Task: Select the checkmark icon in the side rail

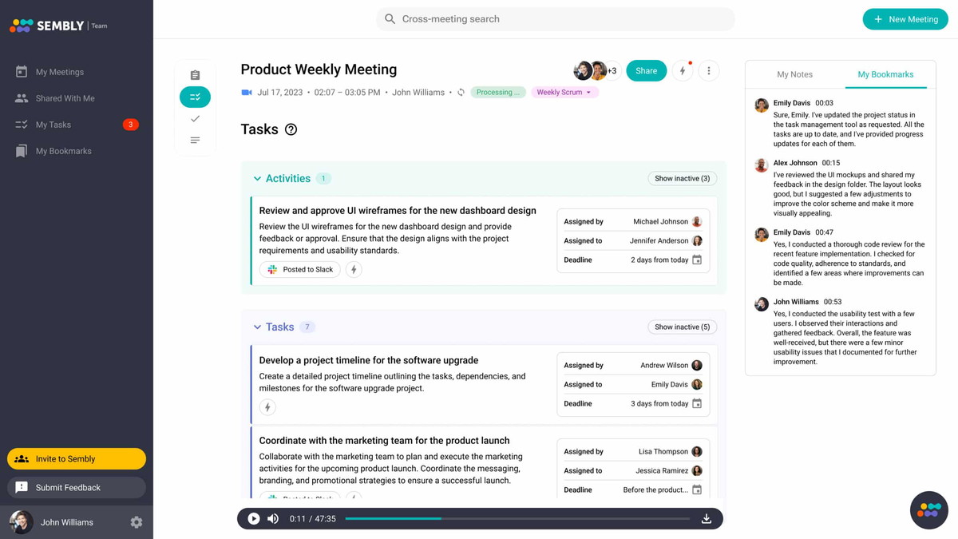Action: (195, 118)
